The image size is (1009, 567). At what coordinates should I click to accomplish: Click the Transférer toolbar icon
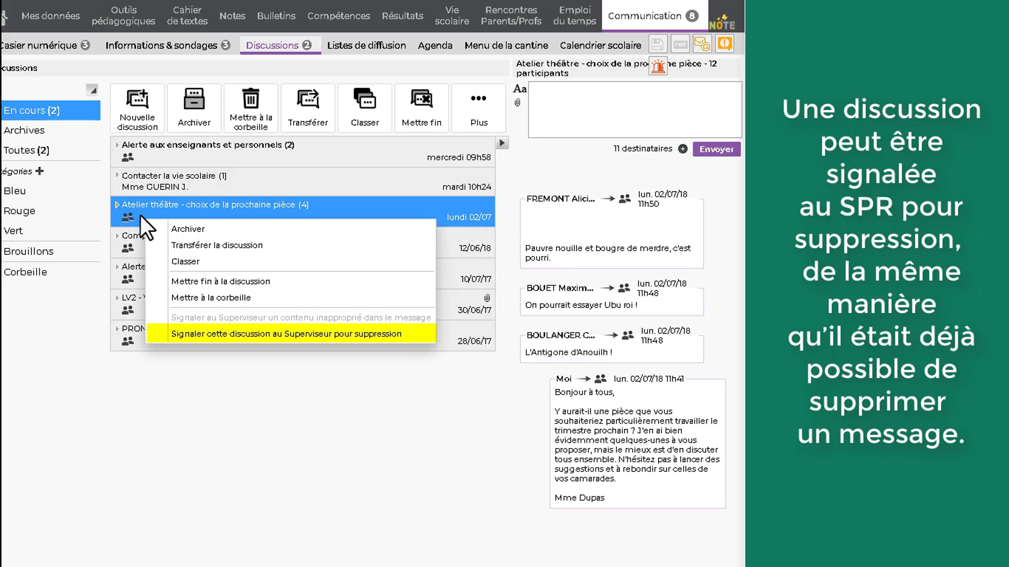point(308,99)
